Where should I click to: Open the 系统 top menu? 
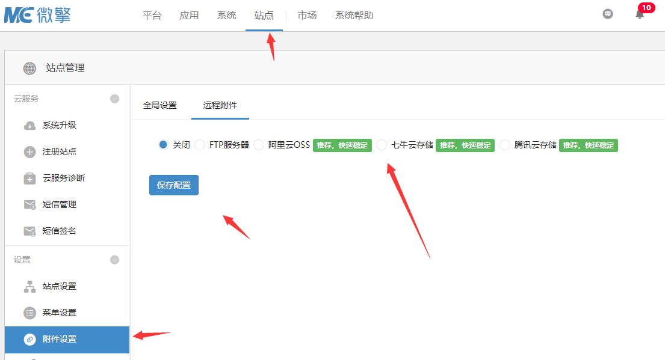coord(226,16)
